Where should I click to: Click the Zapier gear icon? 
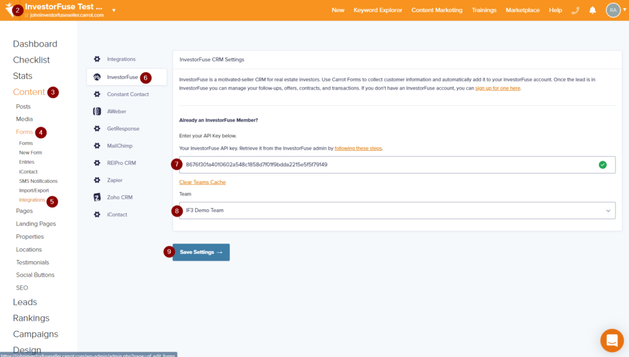[x=97, y=180]
